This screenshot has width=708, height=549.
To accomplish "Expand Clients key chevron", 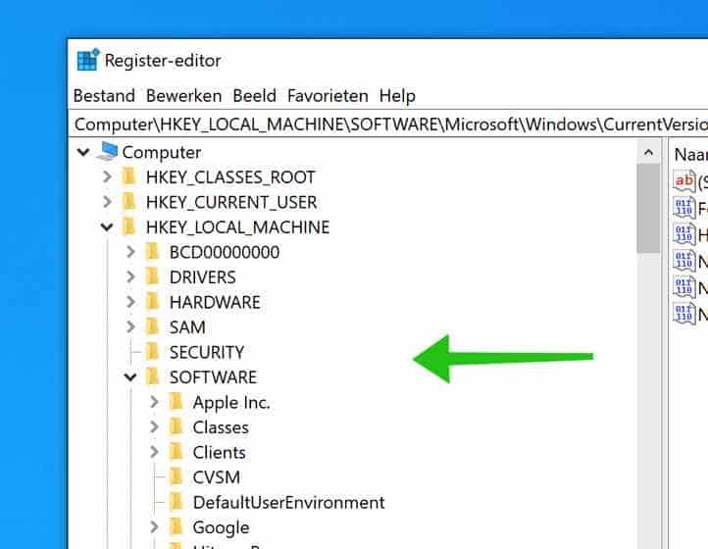I will [x=154, y=452].
